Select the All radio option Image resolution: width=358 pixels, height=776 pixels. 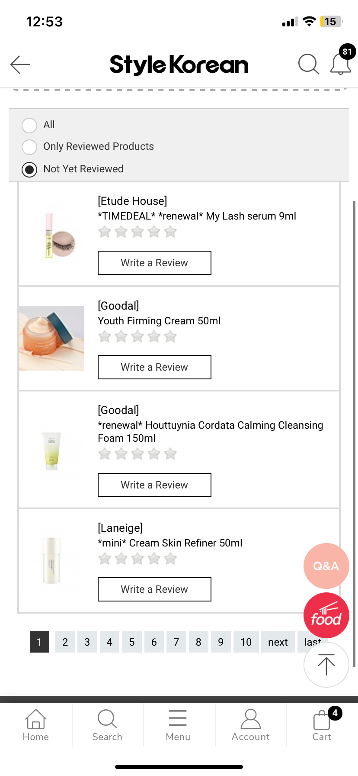29,125
